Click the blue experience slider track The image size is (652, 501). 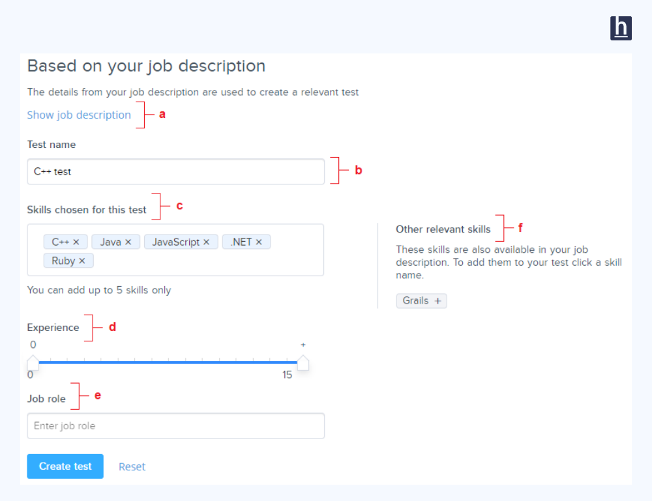tap(168, 363)
